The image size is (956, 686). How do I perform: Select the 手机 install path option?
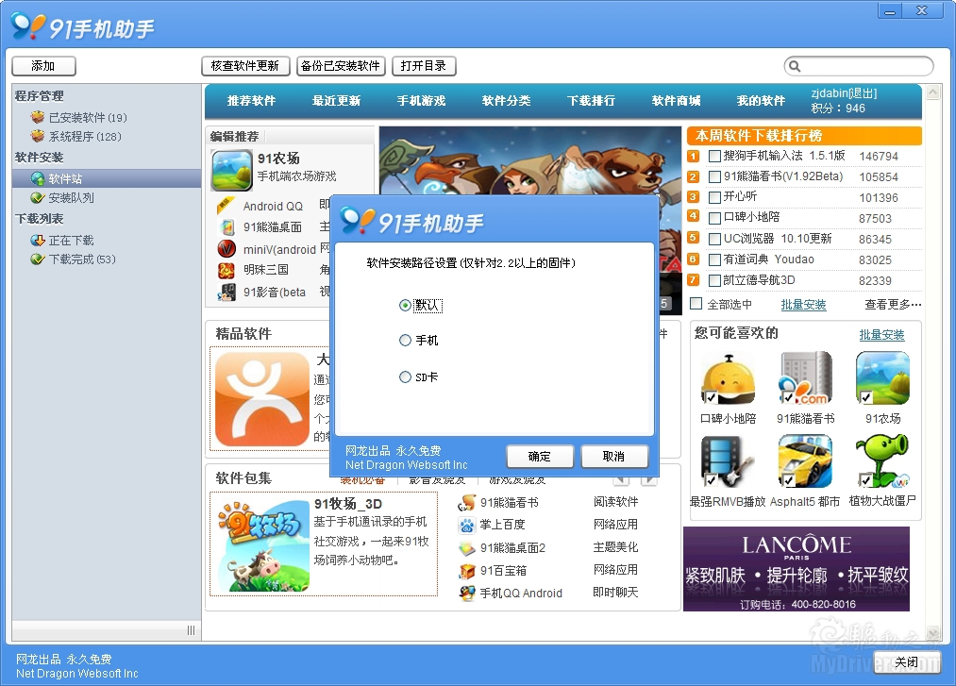(x=406, y=341)
